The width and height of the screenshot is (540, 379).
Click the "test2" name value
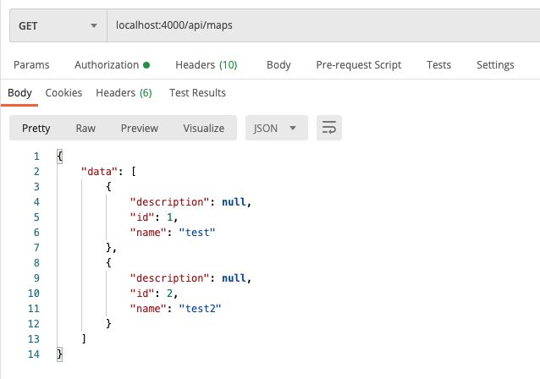(199, 308)
